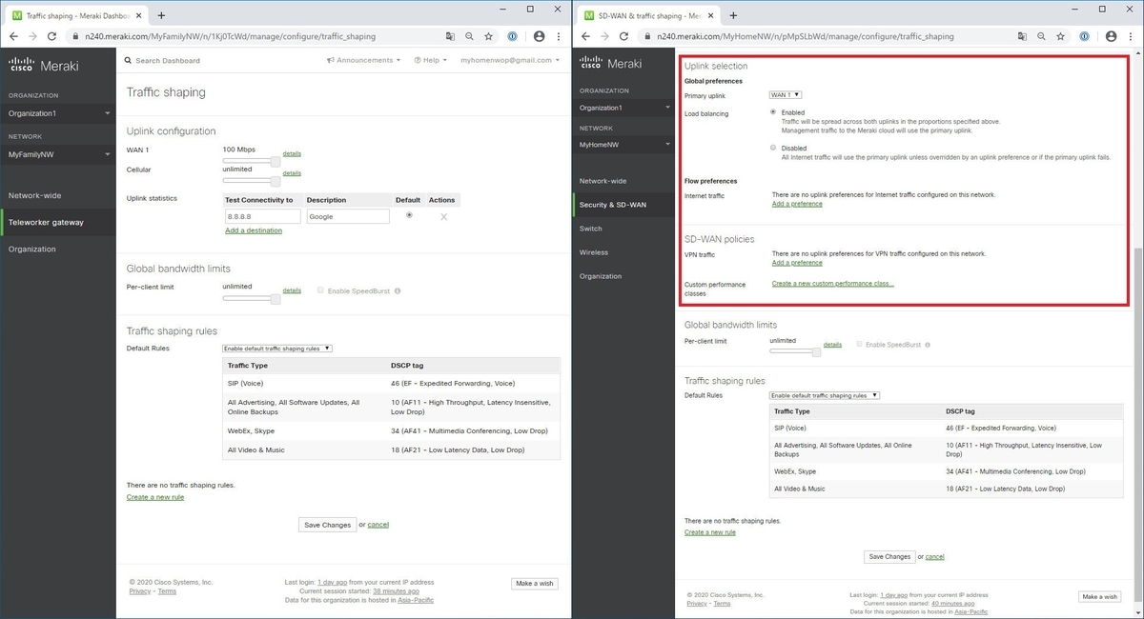This screenshot has height=619, width=1144.
Task: Click the Cellular bandwidth slider handle
Action: click(x=276, y=180)
